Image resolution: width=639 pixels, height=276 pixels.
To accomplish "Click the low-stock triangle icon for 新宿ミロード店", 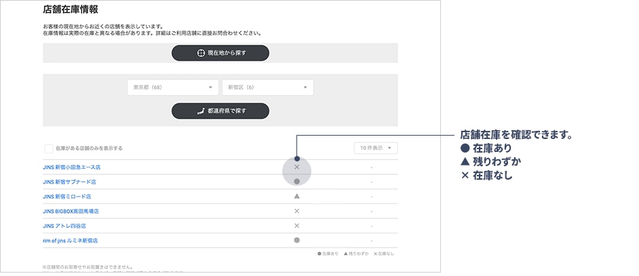I will (x=296, y=196).
